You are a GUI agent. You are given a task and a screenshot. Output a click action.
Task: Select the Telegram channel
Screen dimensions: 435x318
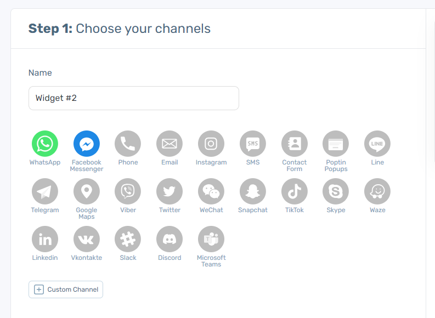point(45,191)
